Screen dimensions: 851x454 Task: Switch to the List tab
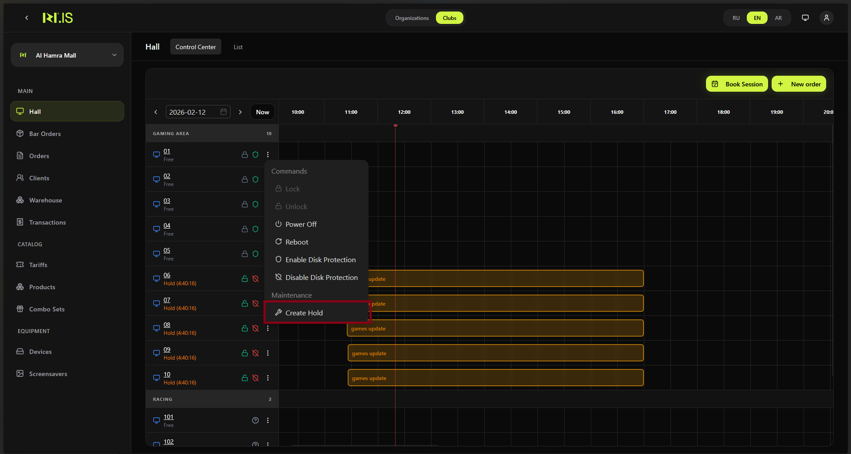coord(238,47)
